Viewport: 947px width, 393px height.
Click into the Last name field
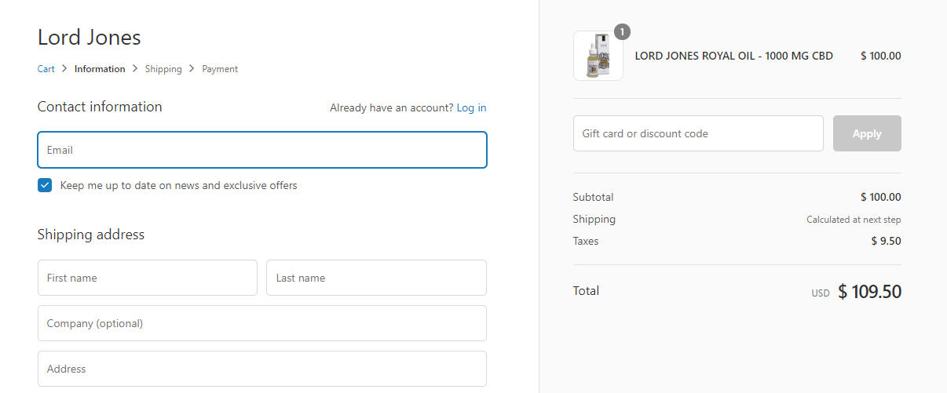pyautogui.click(x=376, y=278)
